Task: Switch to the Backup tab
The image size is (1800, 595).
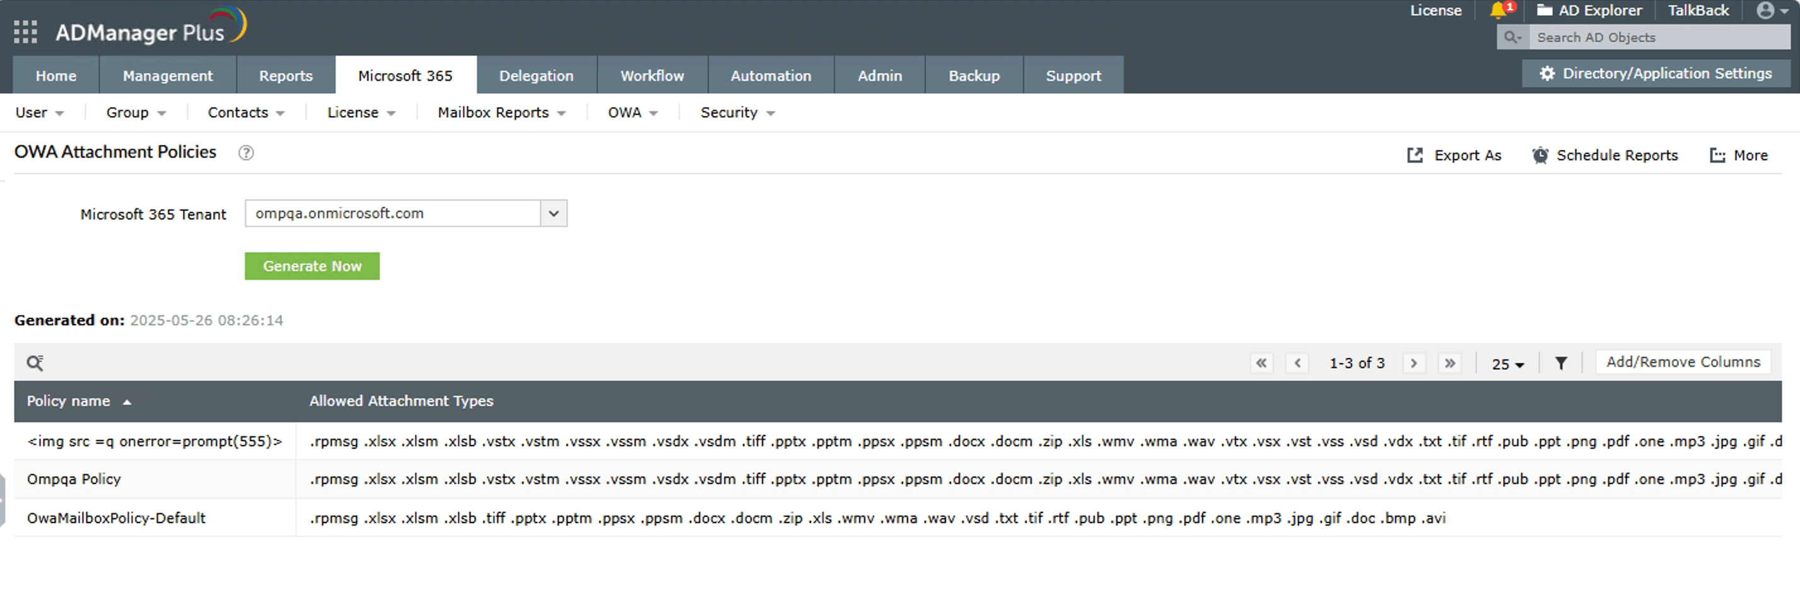Action: (974, 76)
